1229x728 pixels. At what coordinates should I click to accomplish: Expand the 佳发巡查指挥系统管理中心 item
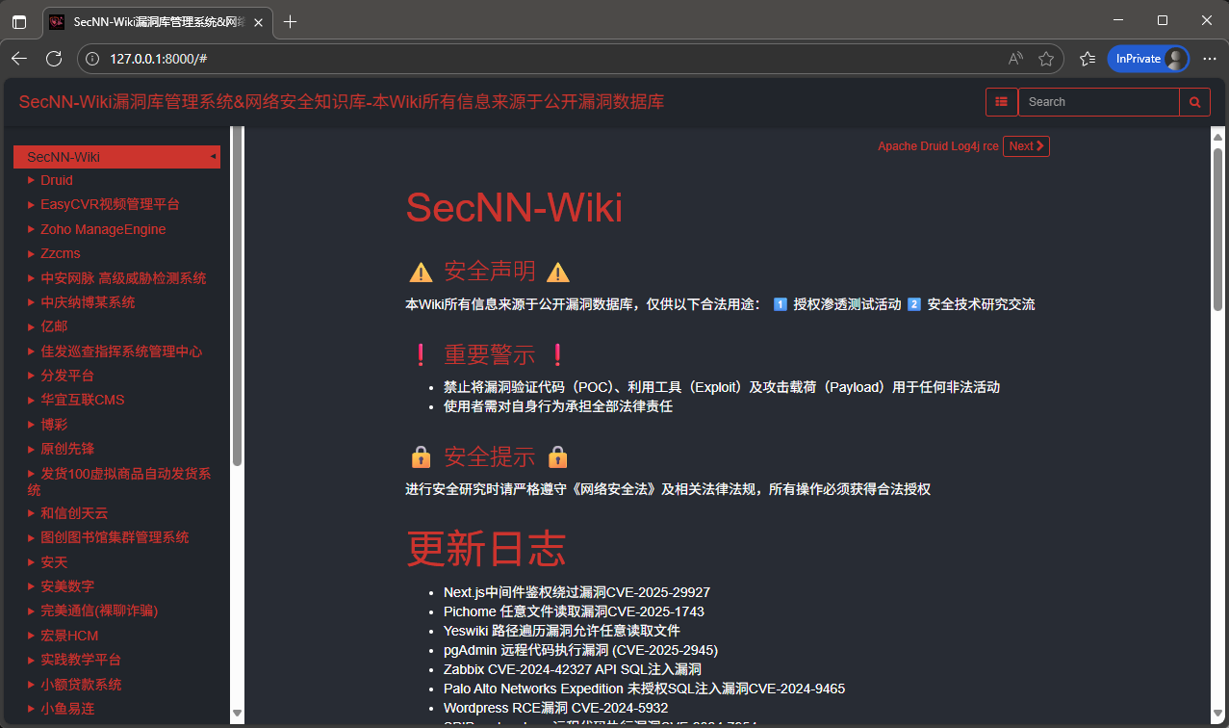115,351
